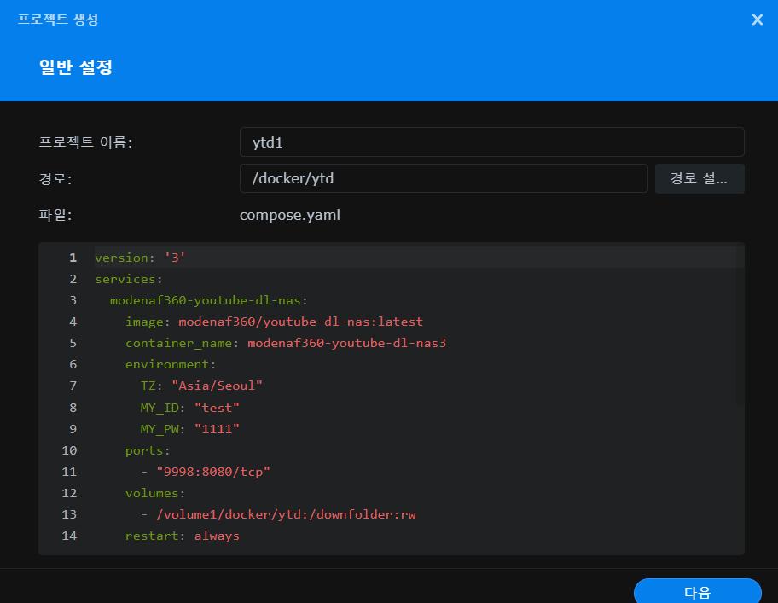Click the restart: always line
Screen dimensions: 778x603
(x=182, y=536)
